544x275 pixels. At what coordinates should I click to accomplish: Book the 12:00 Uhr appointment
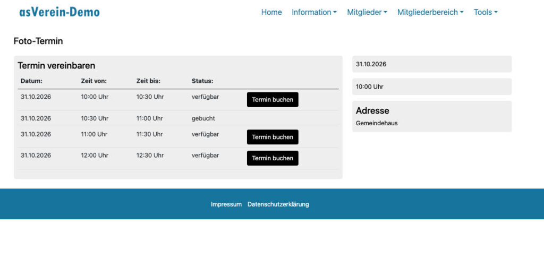[273, 158]
